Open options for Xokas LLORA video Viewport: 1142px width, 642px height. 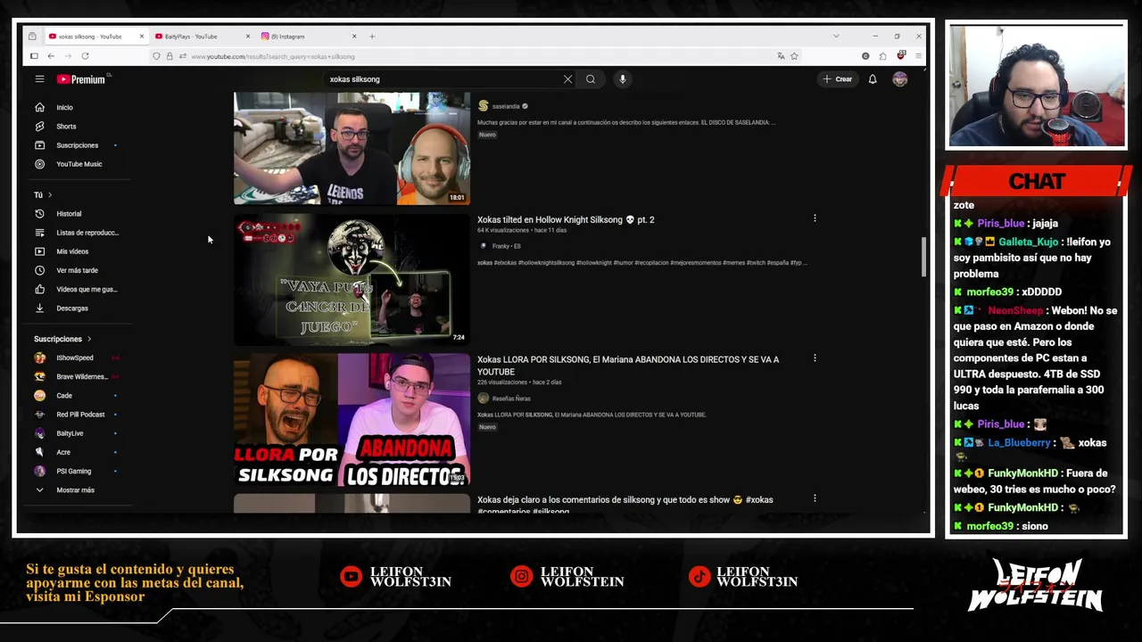[x=815, y=358]
